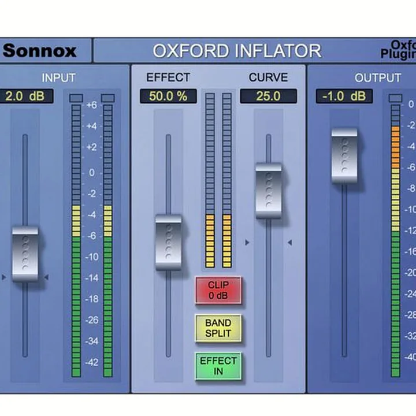Click the INPUT section label
This screenshot has width=416, height=416.
click(58, 78)
